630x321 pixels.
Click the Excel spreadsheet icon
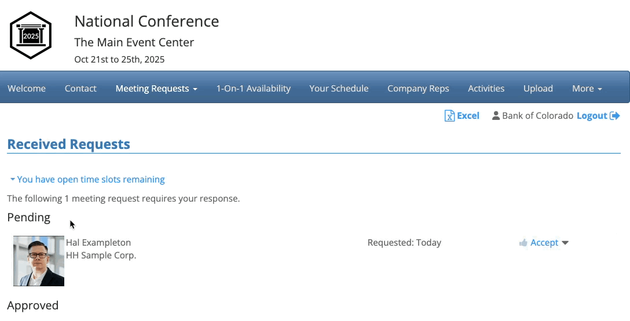449,116
